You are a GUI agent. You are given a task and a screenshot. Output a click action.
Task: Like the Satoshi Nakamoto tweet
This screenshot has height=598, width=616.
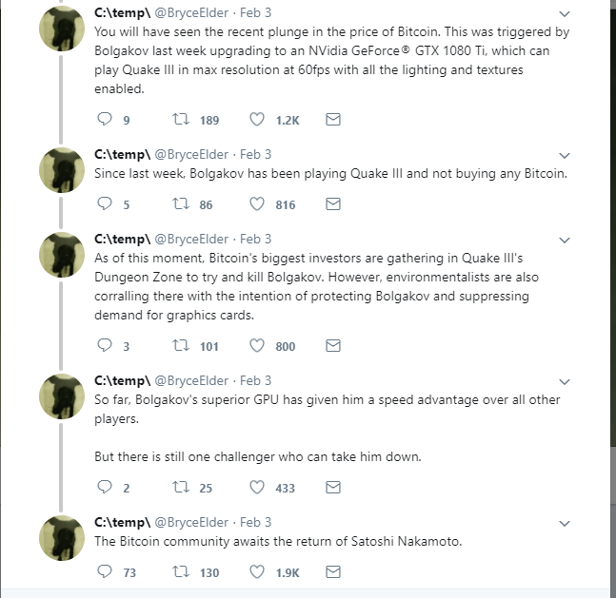coord(256,572)
